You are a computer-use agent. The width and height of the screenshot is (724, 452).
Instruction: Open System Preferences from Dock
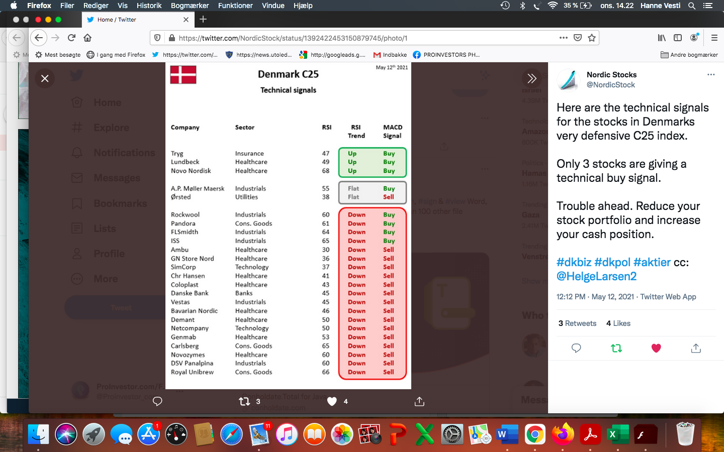(x=452, y=434)
